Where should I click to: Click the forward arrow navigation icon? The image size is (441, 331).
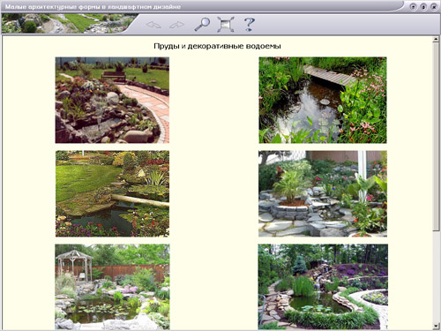(x=177, y=25)
